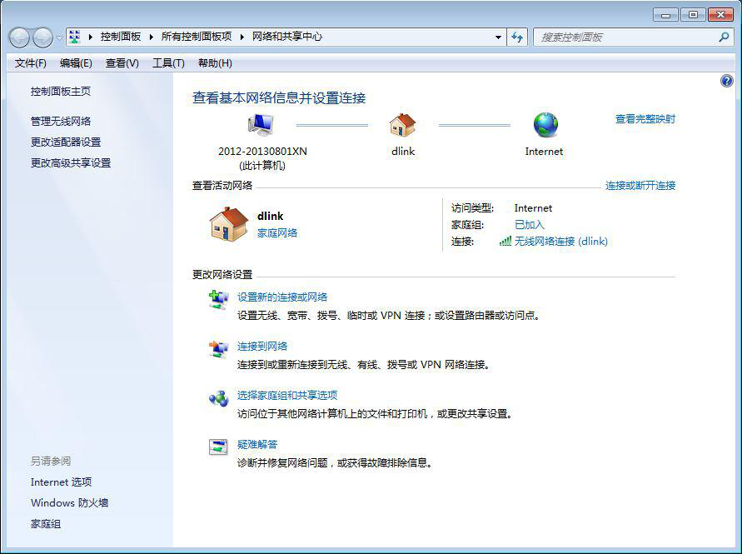Click the troubleshooting icon
This screenshot has height=554, width=742.
pos(218,447)
